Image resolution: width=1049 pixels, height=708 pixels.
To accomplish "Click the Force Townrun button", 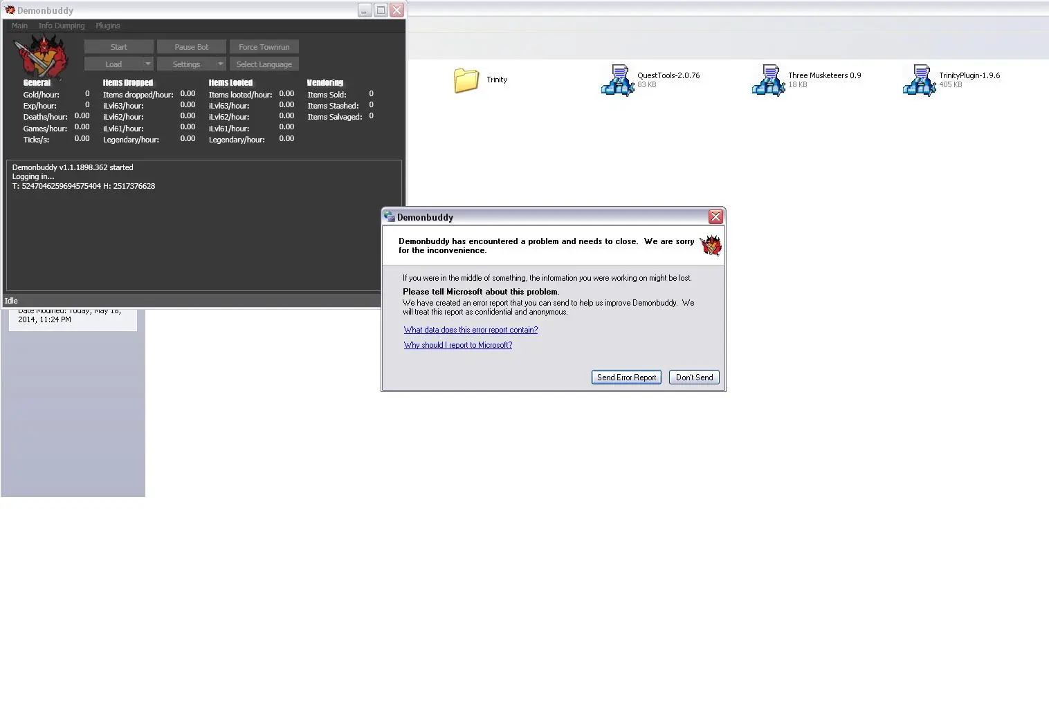I will (x=264, y=47).
